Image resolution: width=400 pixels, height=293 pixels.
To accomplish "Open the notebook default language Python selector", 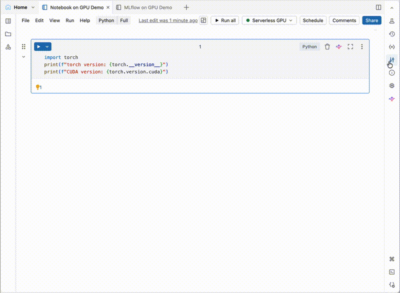I will tap(106, 20).
